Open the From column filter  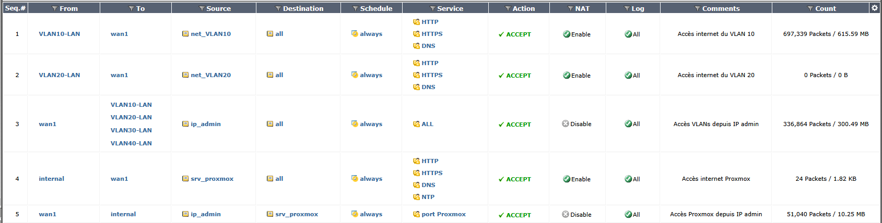[x=55, y=9]
